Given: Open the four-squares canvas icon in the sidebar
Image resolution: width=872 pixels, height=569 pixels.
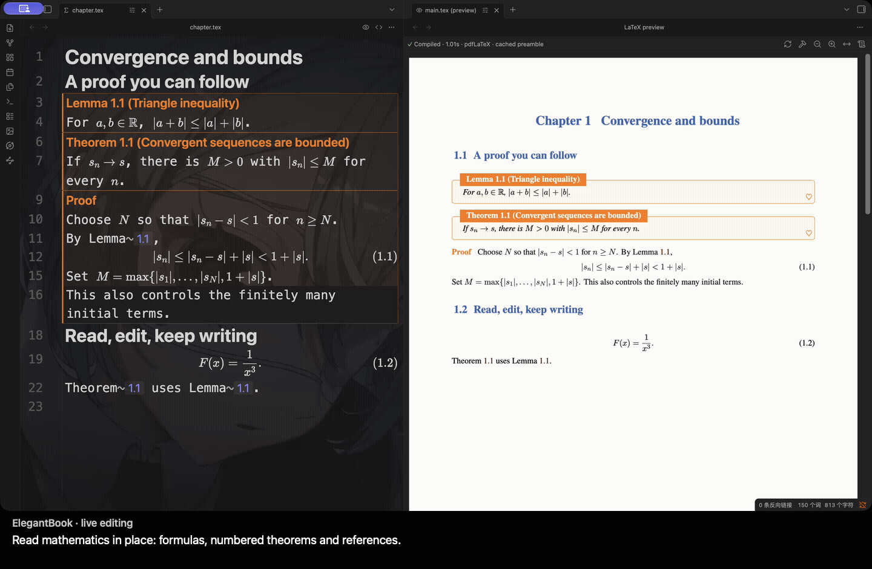Looking at the screenshot, I should click(10, 57).
